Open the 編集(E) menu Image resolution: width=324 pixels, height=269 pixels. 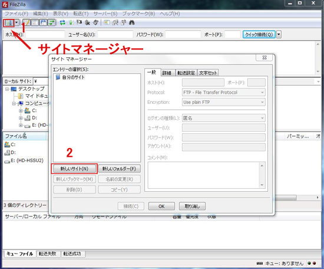41,14
